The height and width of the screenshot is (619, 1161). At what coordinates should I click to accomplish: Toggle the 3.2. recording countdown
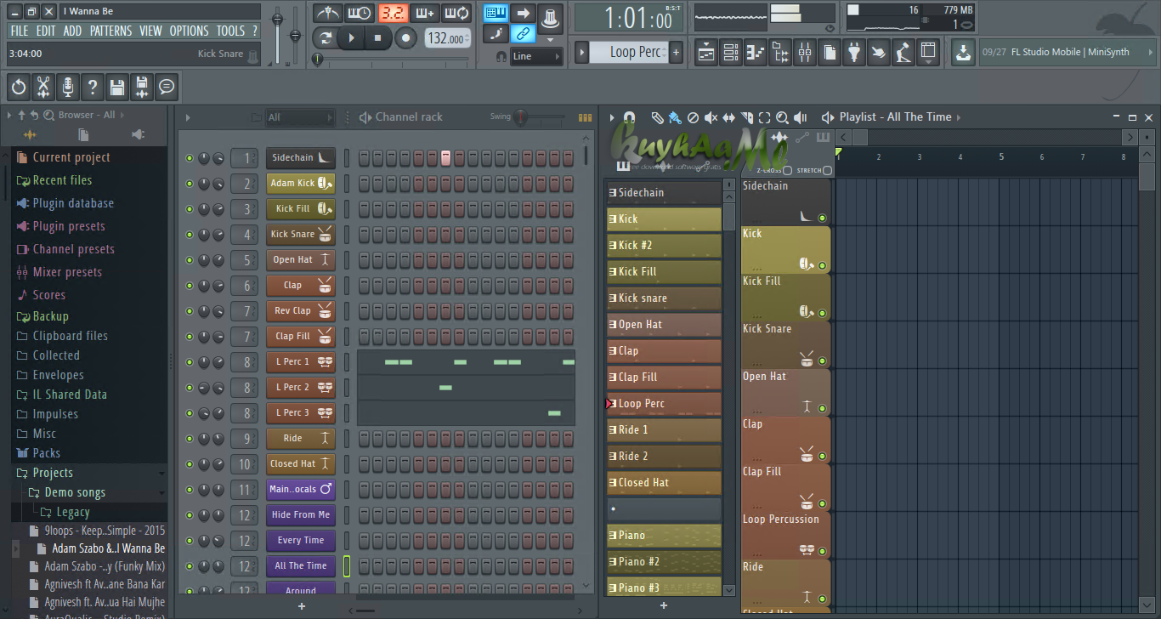click(393, 13)
